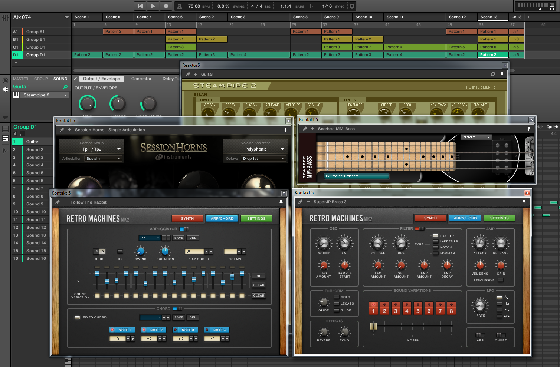Select the Generator tab
Viewport: 560px width, 367px height.
[141, 79]
